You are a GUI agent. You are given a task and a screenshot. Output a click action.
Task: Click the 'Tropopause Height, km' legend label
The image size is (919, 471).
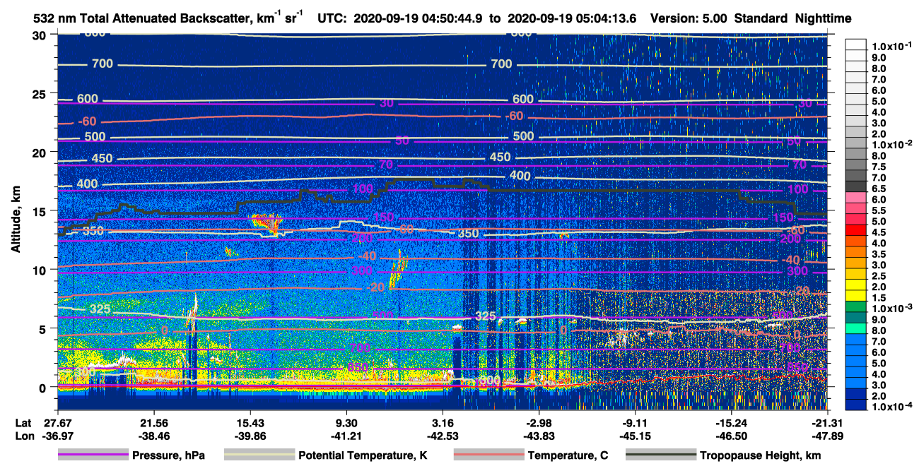tap(761, 456)
